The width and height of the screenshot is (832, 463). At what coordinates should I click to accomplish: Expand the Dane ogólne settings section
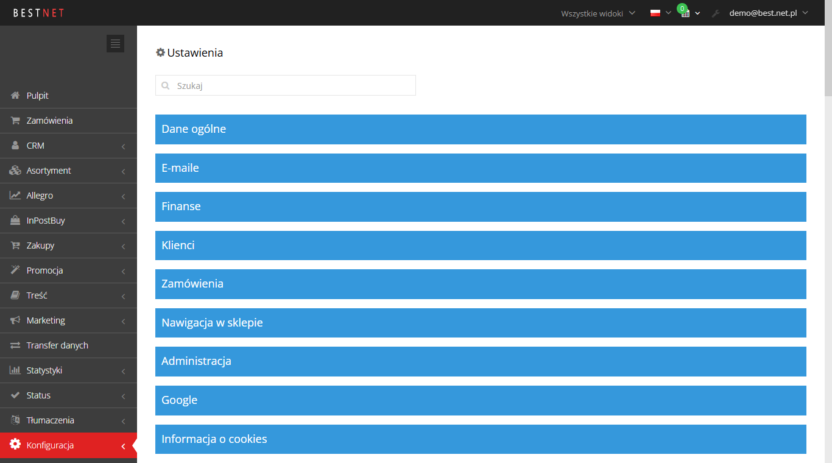(x=481, y=129)
